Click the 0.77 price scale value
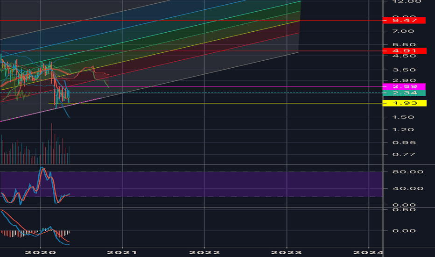 click(x=404, y=155)
